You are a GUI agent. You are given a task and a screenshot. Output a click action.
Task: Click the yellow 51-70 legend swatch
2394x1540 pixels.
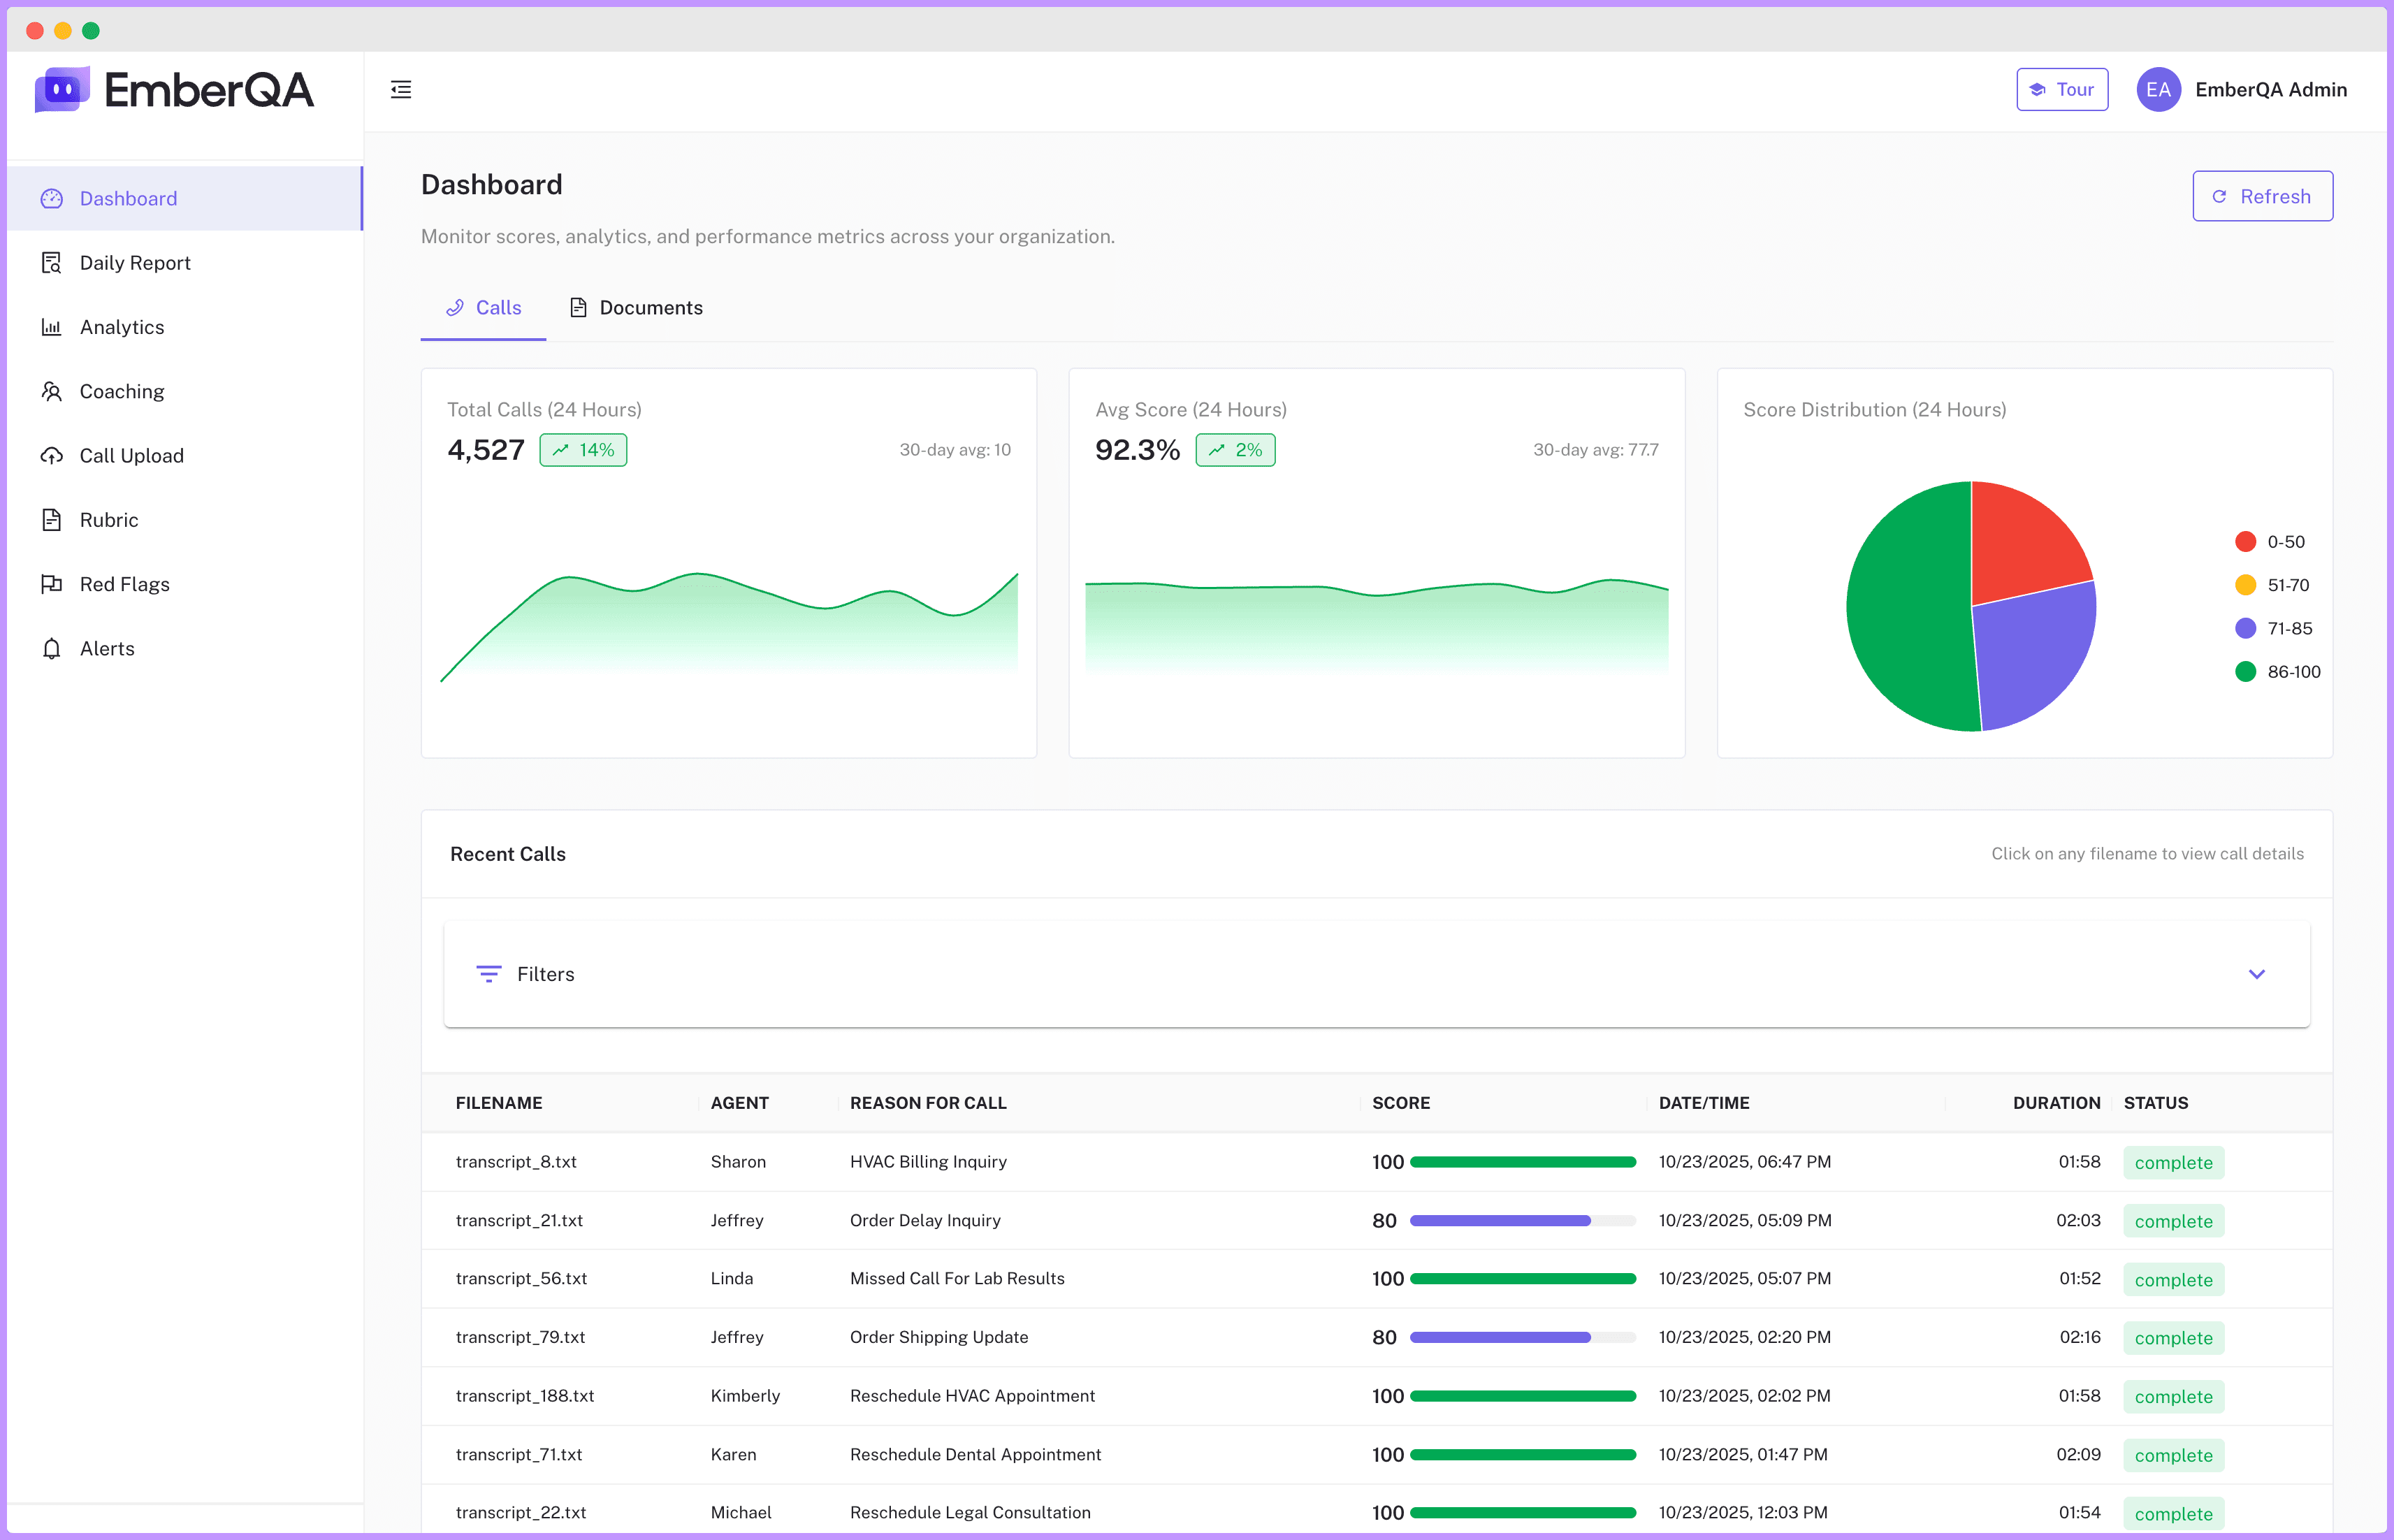point(2245,585)
